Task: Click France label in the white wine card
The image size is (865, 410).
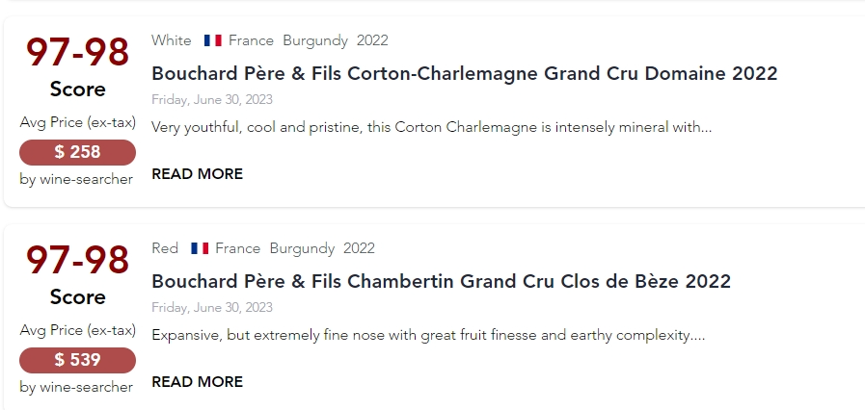Action: (251, 40)
